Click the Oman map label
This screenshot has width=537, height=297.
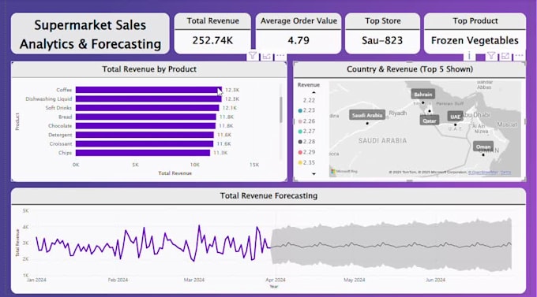tap(483, 147)
